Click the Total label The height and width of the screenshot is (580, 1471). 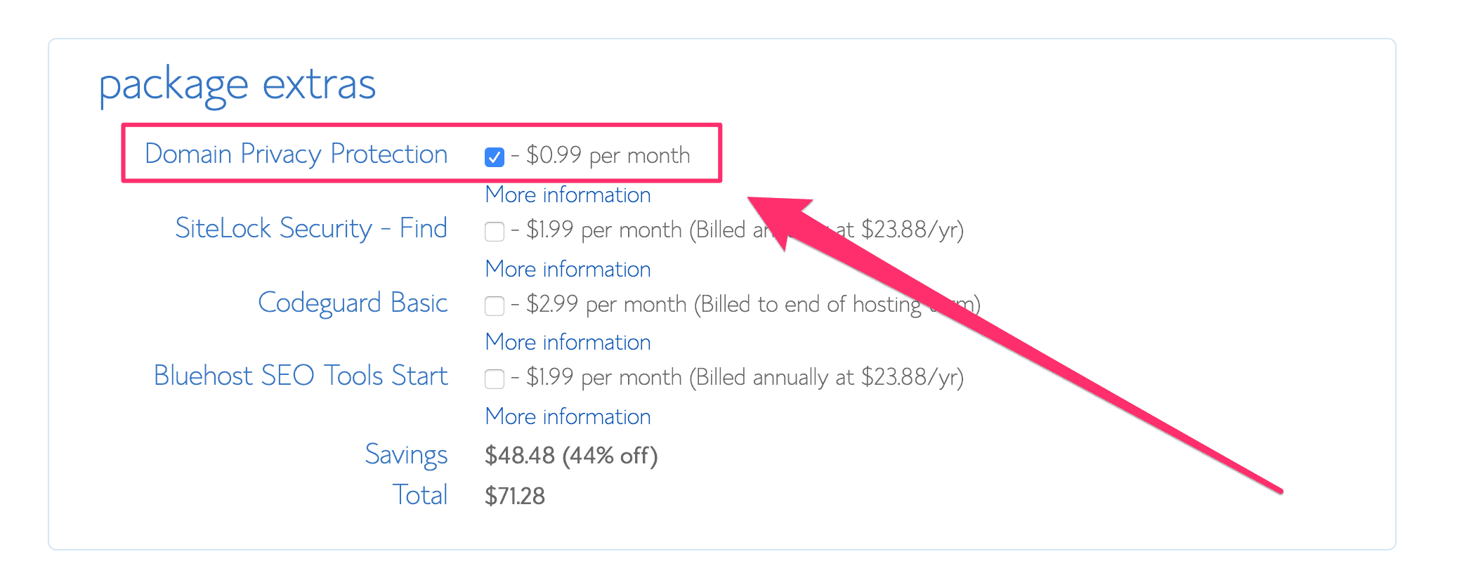(420, 494)
